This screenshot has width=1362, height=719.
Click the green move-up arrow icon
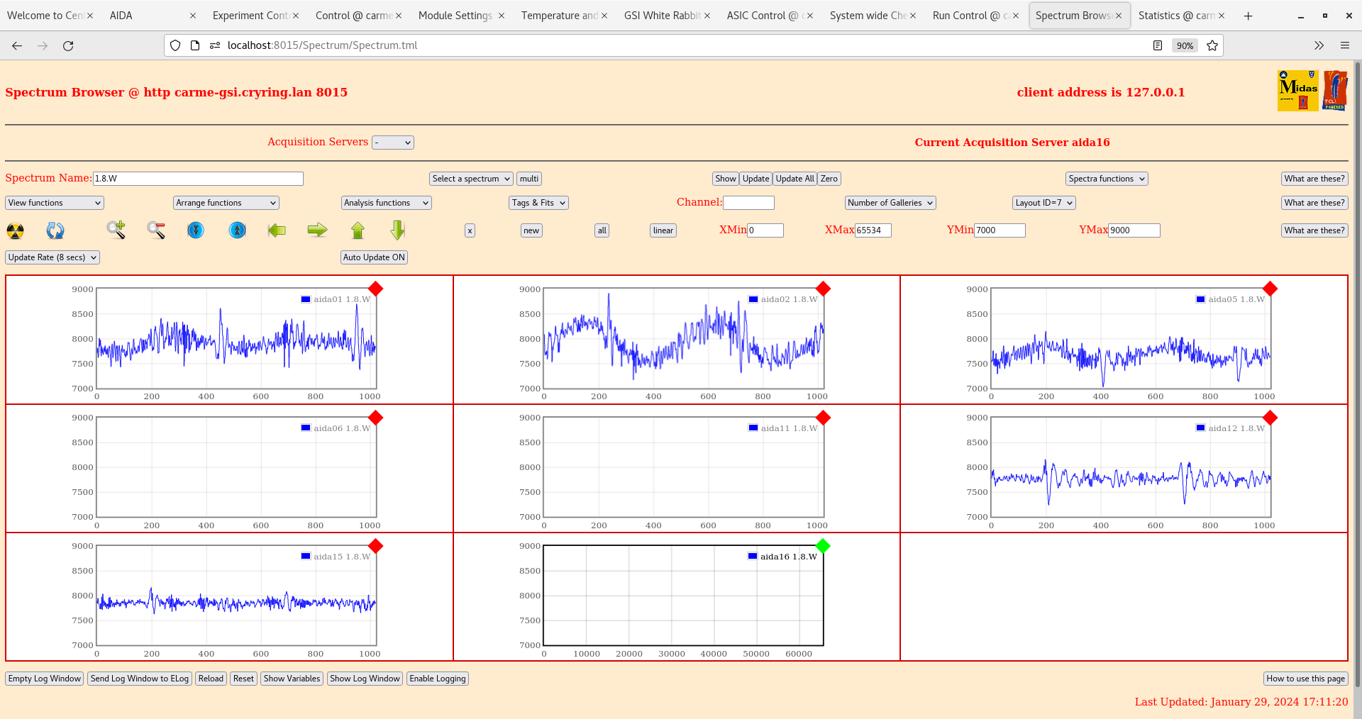358,230
